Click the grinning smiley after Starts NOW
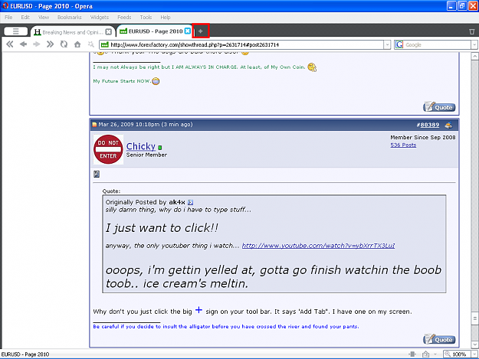479x359 pixels. (156, 81)
